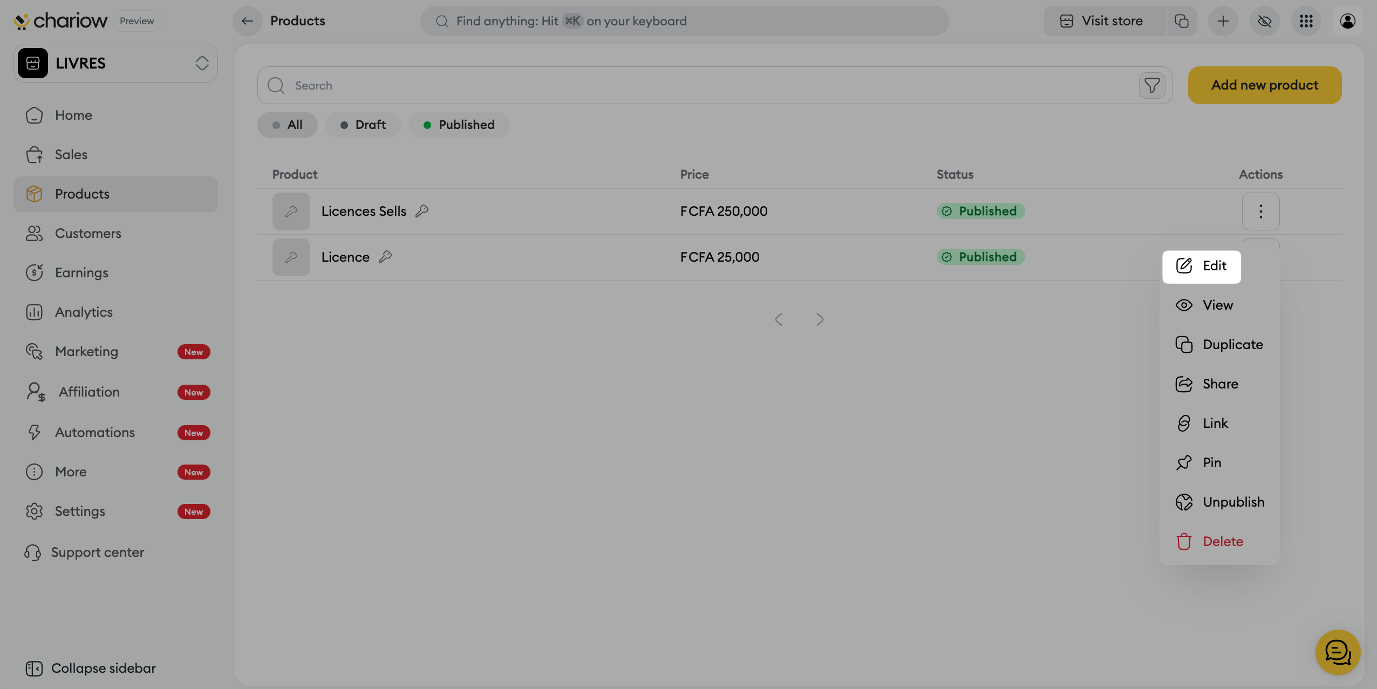Expand the LIVRES store switcher
Image resolution: width=1377 pixels, height=689 pixels.
(x=115, y=63)
